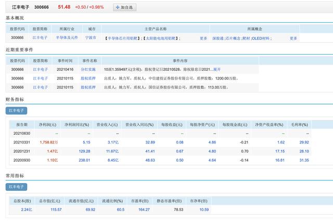Click net profit growth value 238.01
Viewport: 333px width, 222px height.
coord(84,160)
